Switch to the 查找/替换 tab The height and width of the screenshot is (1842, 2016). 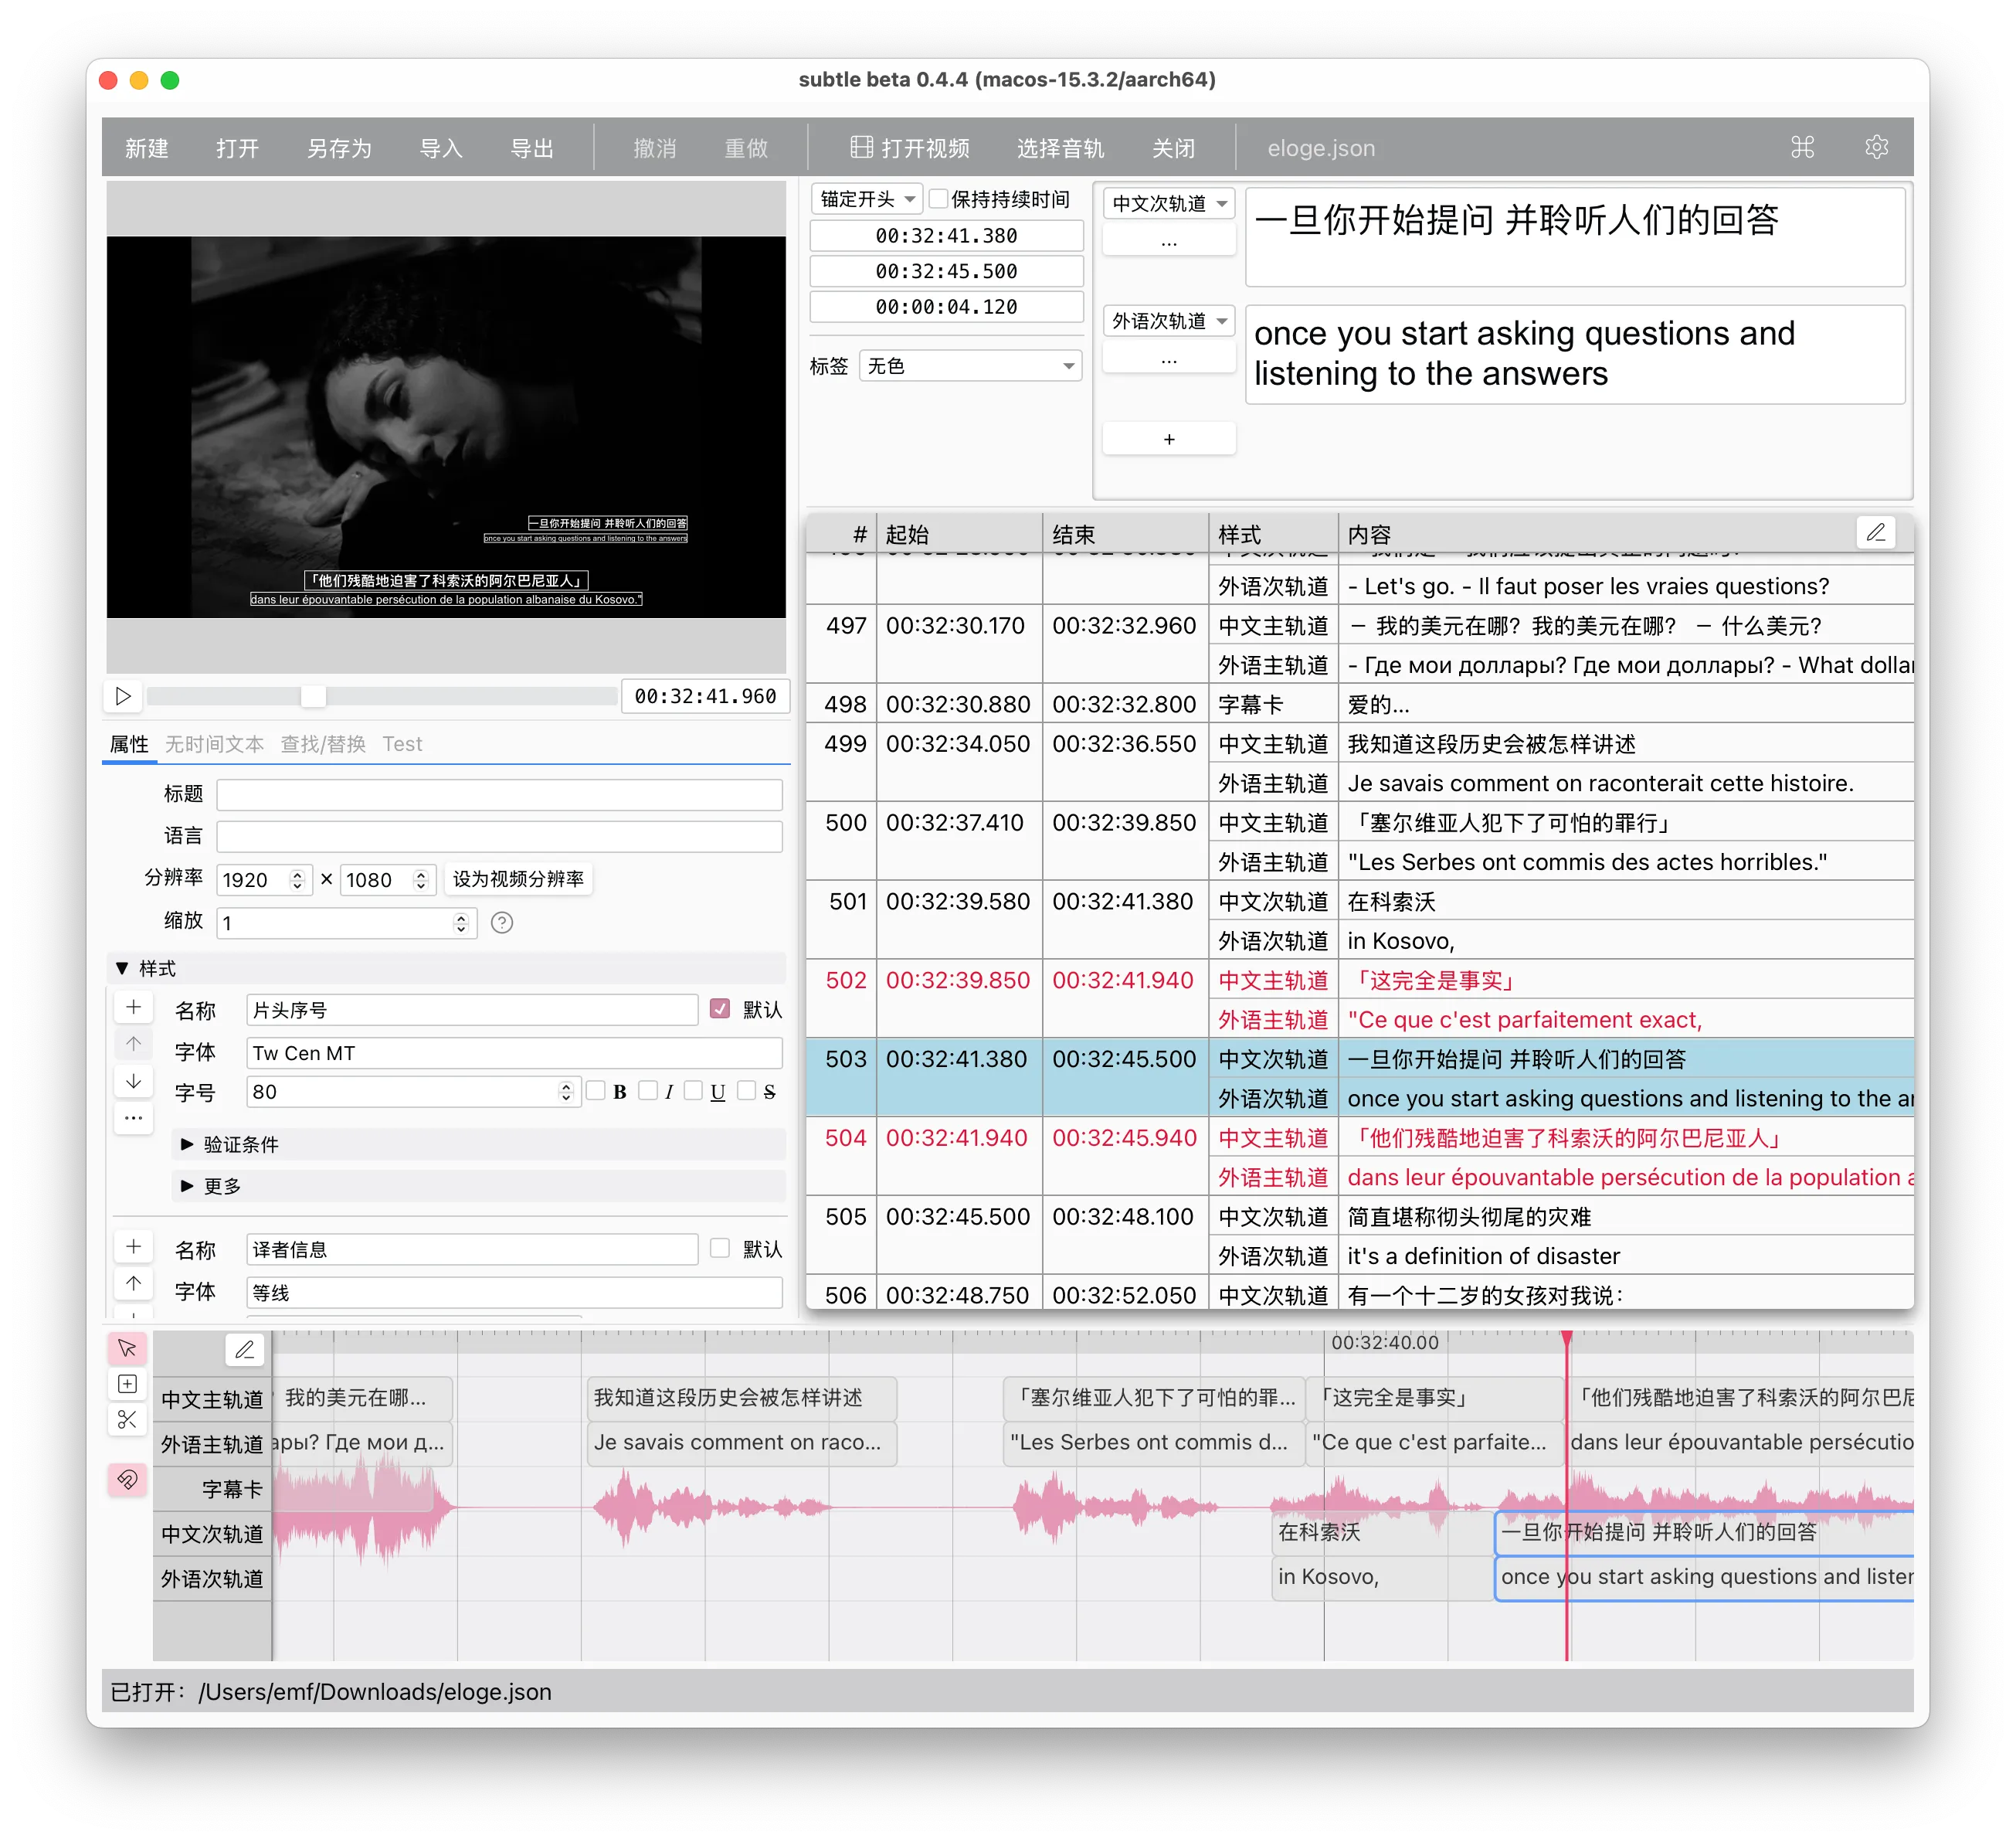[322, 743]
